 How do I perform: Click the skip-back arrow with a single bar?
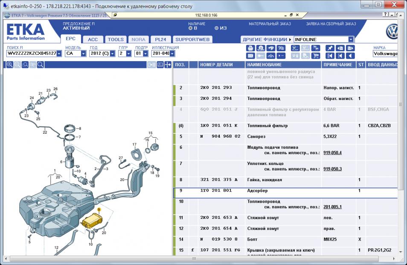click(340, 56)
